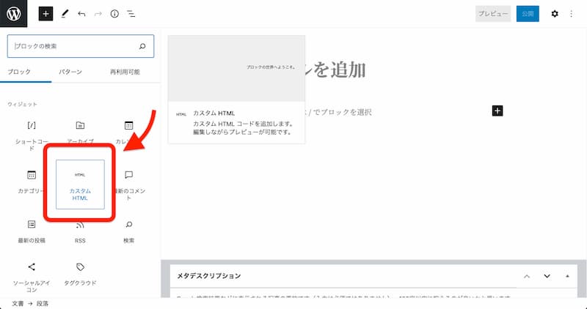Move メタデスクリプション panel down
This screenshot has width=587, height=309.
point(547,276)
